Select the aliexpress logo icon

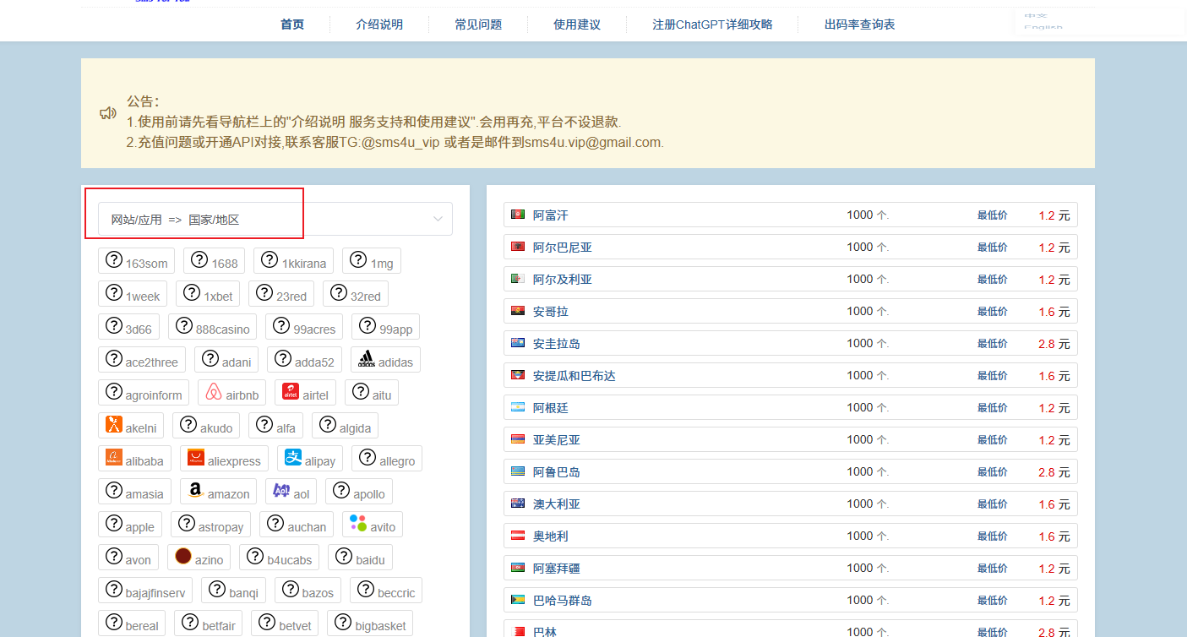tap(196, 458)
